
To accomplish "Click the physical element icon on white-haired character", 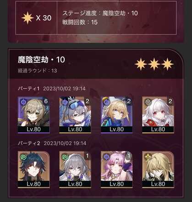I will pyautogui.click(x=148, y=102).
